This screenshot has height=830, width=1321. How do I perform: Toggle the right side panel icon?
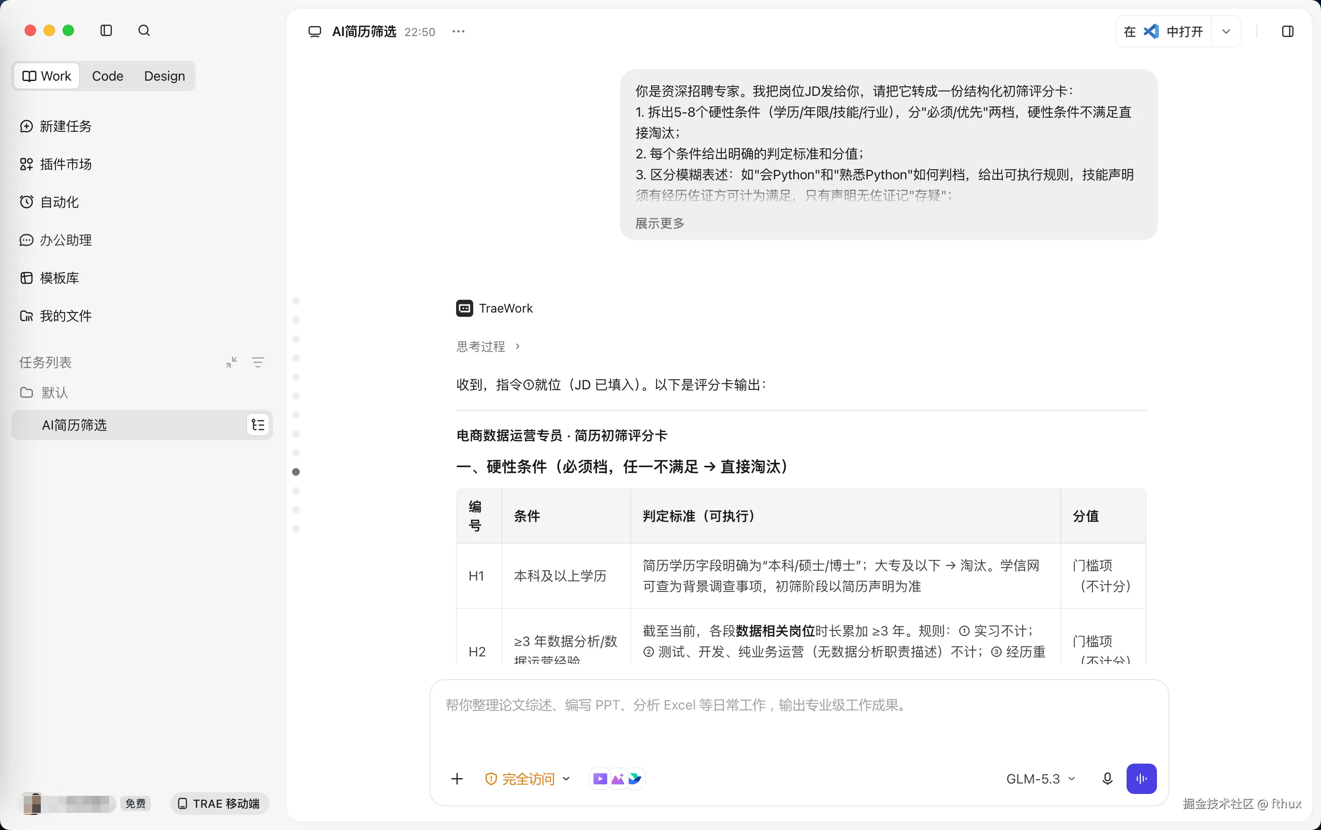[x=1287, y=32]
